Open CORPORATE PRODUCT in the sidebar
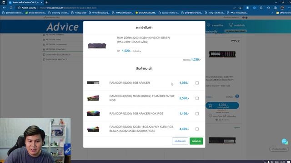This screenshot has height=163, width=291. (x=55, y=59)
